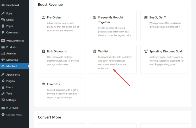This screenshot has height=128, width=196.
Task: Select the Free Gifts module card
Action: tap(61, 90)
